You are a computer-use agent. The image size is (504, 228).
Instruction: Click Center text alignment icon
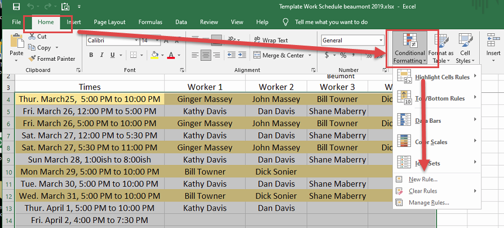tap(206, 55)
